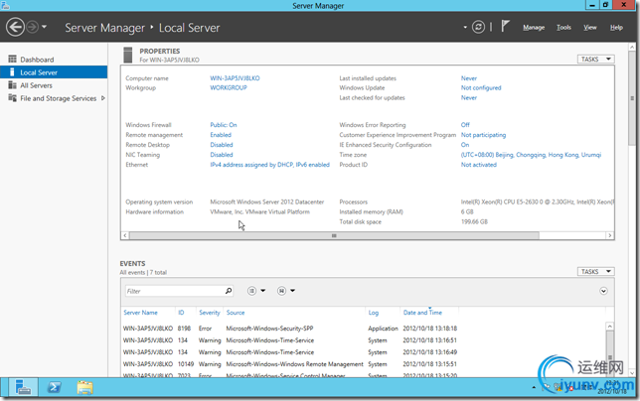The width and height of the screenshot is (640, 401).
Task: Open File Explorer from taskbar
Action: [x=84, y=387]
